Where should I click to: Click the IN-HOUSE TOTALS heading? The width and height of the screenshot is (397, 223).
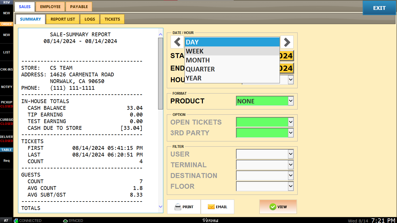45,101
